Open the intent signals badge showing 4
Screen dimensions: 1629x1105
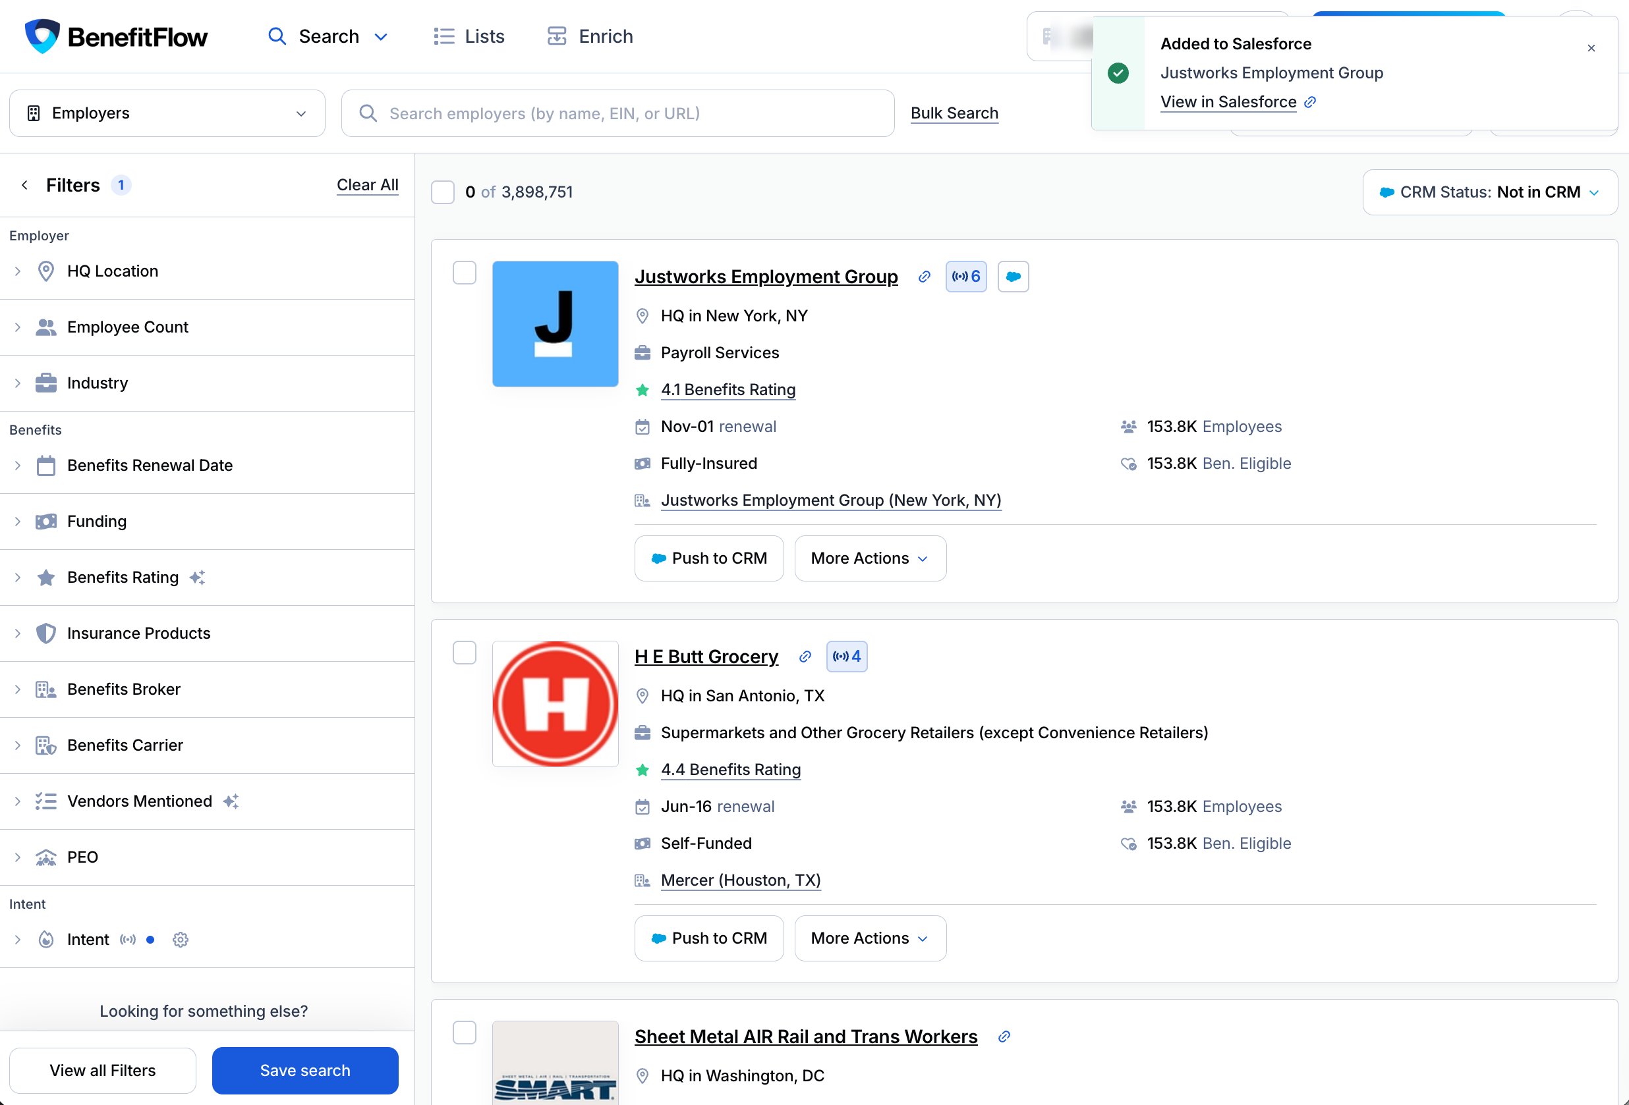coord(847,656)
